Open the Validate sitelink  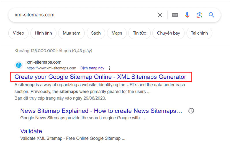(31, 131)
